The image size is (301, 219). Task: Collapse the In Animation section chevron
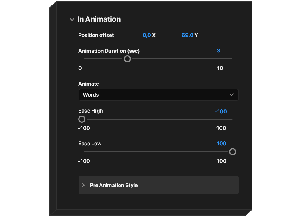[72, 20]
